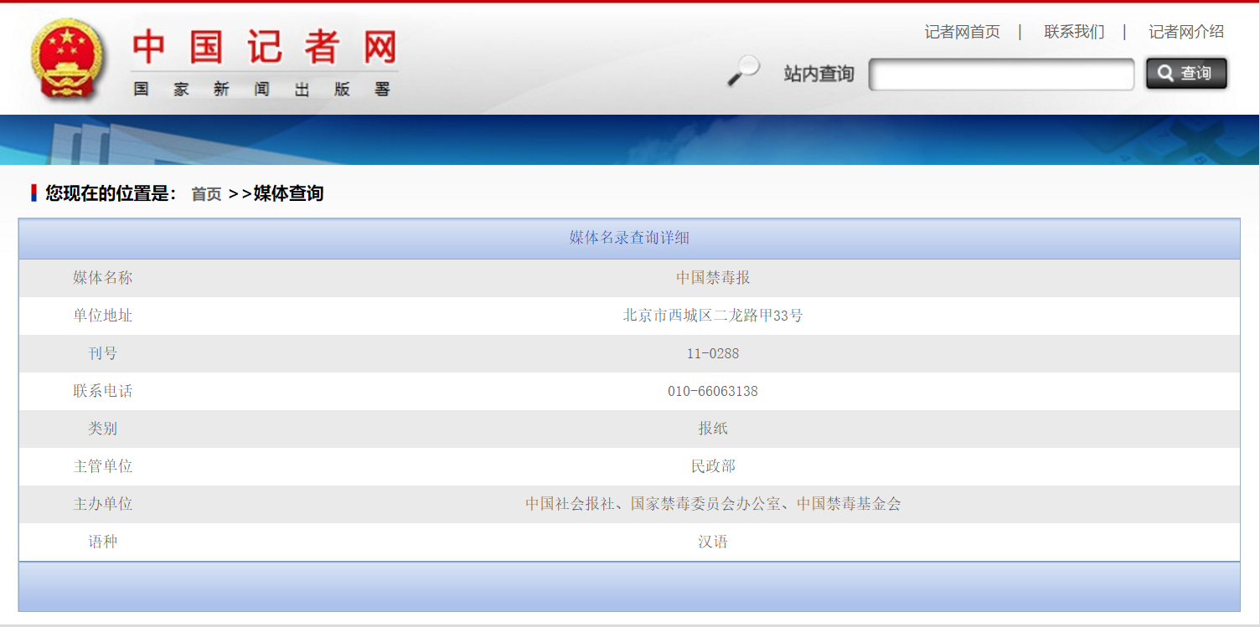Focus the 站内查询 search input field
This screenshot has height=627, width=1260.
coord(1001,75)
